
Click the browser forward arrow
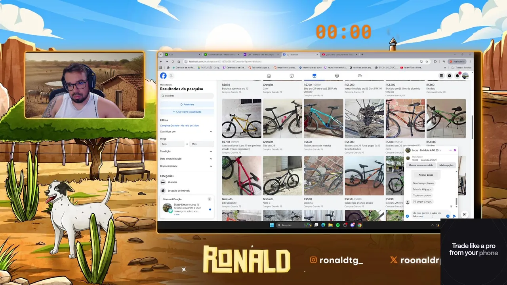point(167,61)
